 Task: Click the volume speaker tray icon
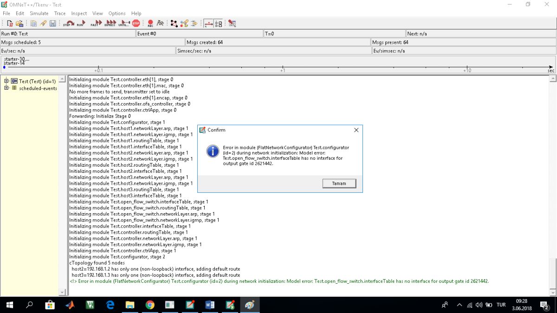(479, 305)
